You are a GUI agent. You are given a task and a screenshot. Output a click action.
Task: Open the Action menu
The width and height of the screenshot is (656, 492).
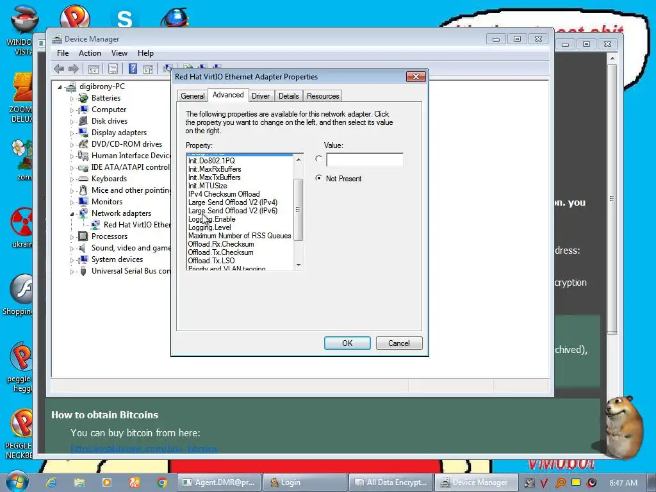click(x=90, y=53)
